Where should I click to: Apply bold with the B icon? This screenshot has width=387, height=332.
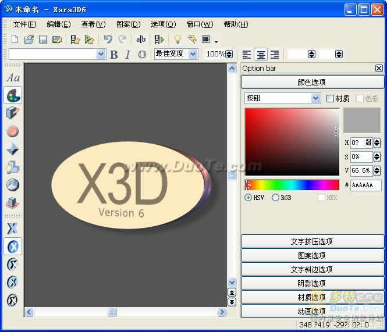click(x=114, y=55)
